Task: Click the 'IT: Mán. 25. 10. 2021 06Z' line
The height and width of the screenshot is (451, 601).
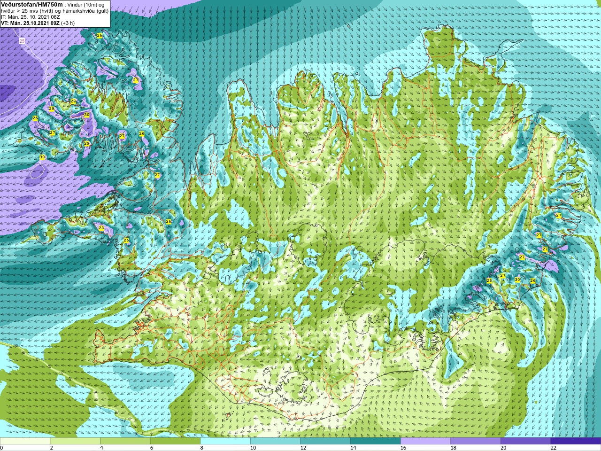Action: 30,16
